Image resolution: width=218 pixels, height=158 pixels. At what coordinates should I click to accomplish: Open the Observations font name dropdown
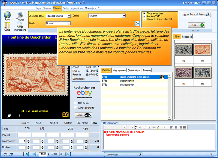[124, 127]
